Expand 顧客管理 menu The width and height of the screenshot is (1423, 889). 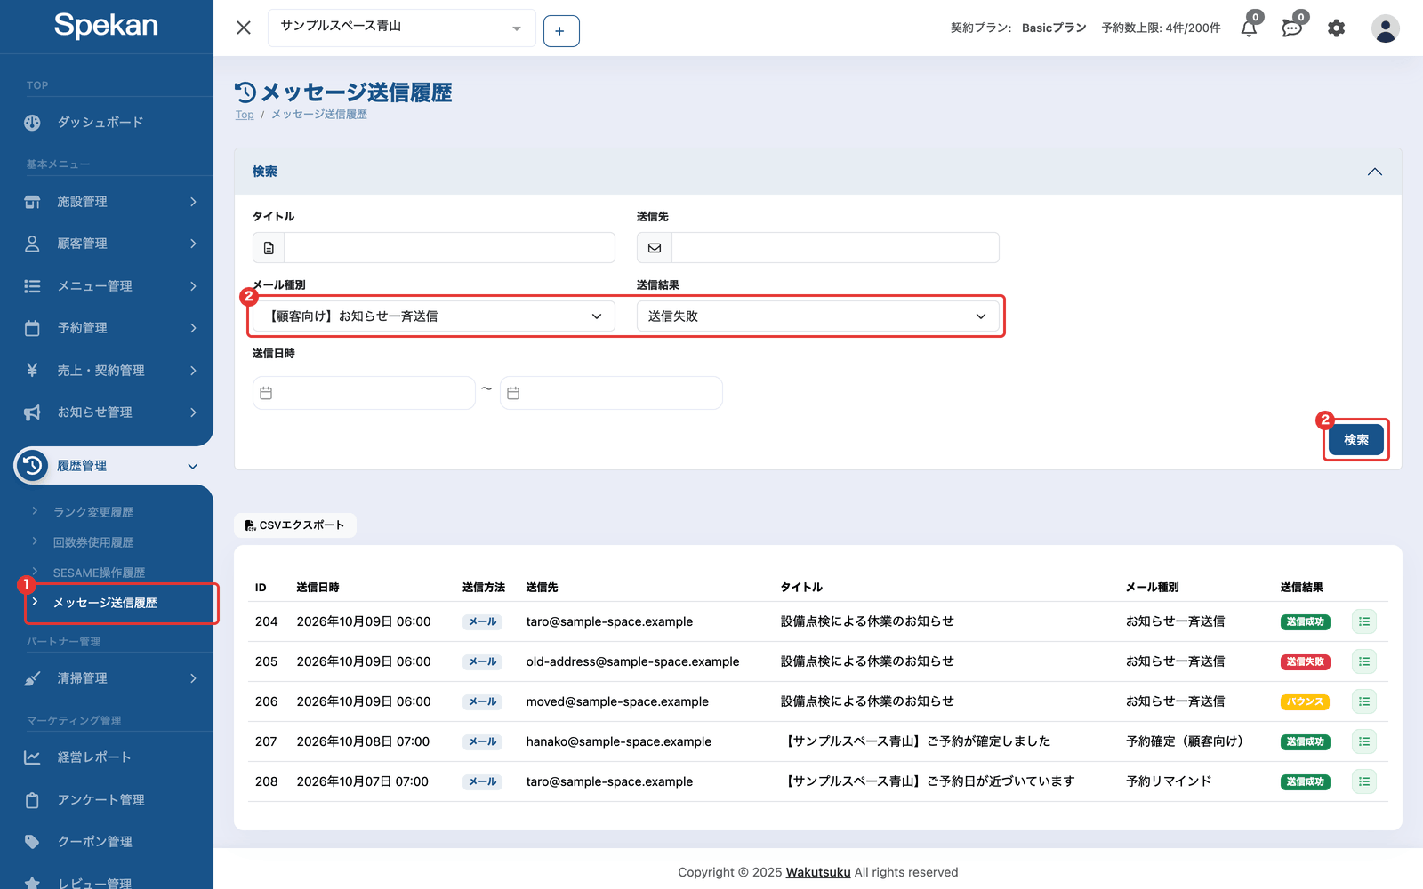pyautogui.click(x=107, y=244)
